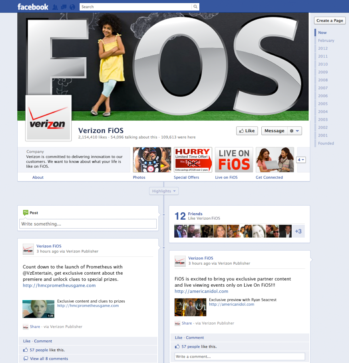349x363 pixels.
Task: Open friend requests icon in top bar
Action: [55, 7]
